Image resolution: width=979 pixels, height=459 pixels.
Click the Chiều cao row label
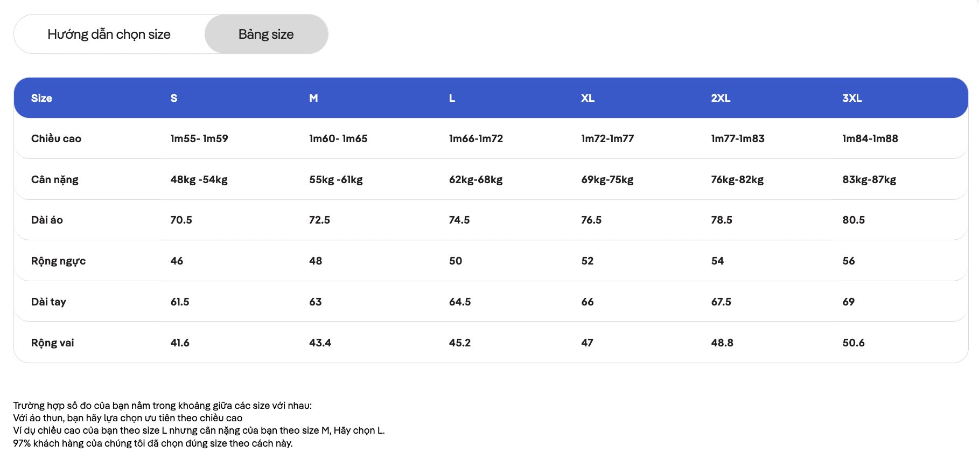56,138
